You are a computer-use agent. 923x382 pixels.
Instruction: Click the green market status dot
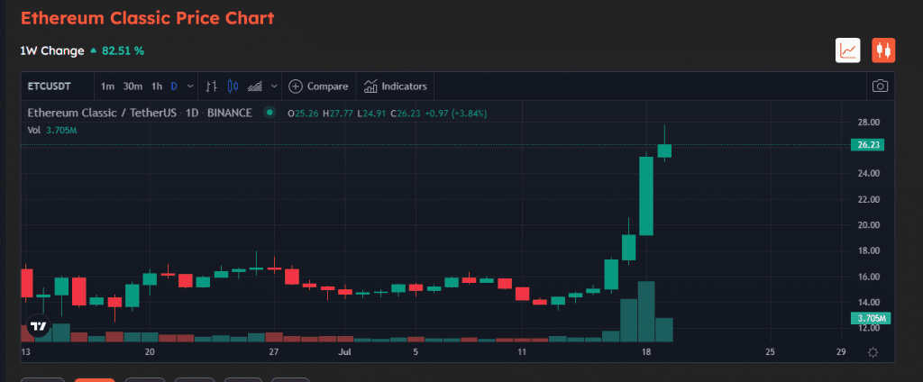pos(270,113)
